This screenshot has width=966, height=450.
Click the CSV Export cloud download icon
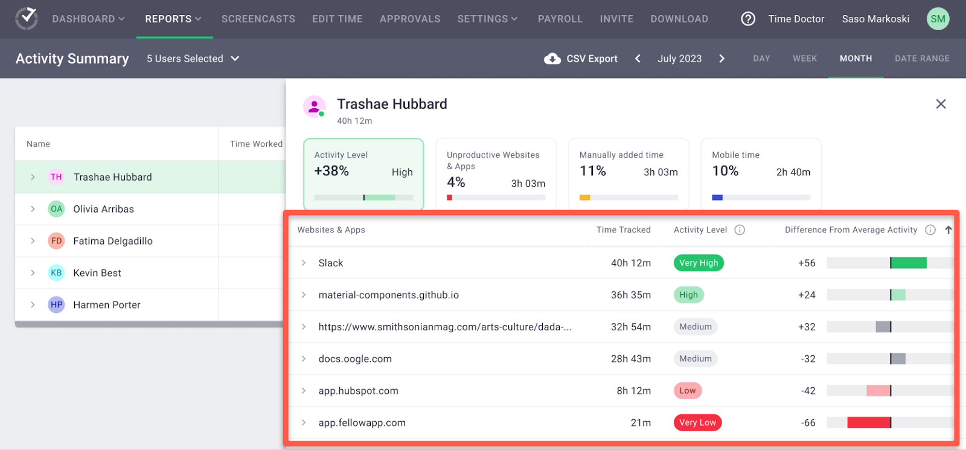(x=552, y=59)
